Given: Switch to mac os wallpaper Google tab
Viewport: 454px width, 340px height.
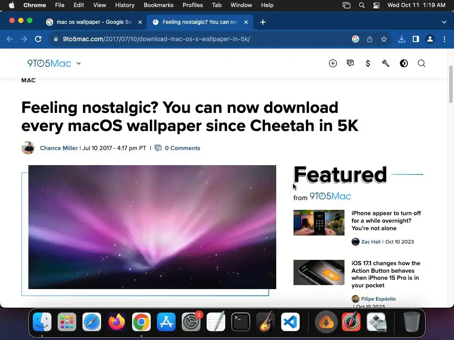Looking at the screenshot, I should point(94,22).
